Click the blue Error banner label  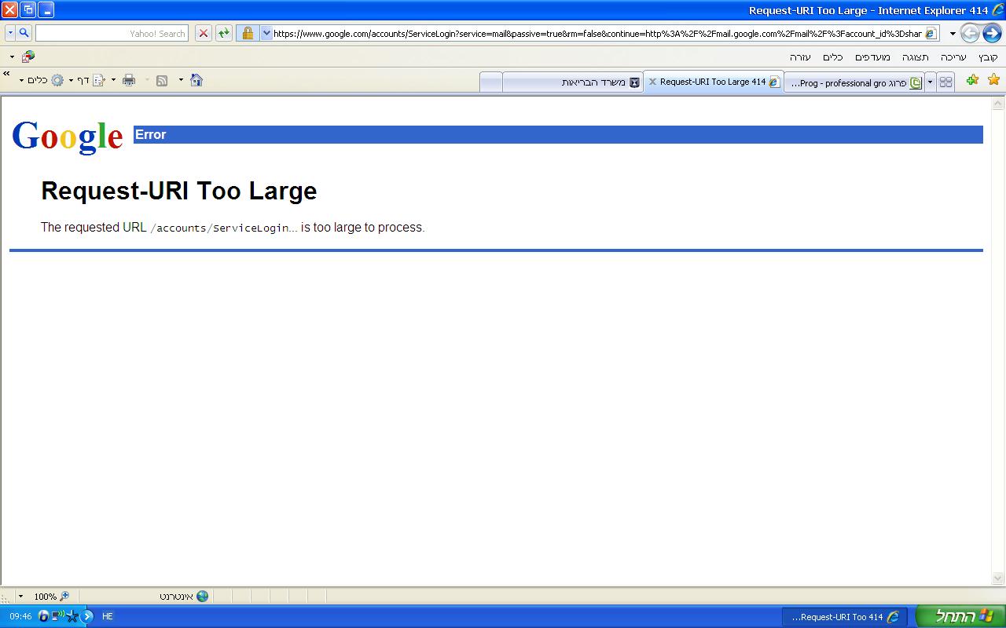(151, 134)
